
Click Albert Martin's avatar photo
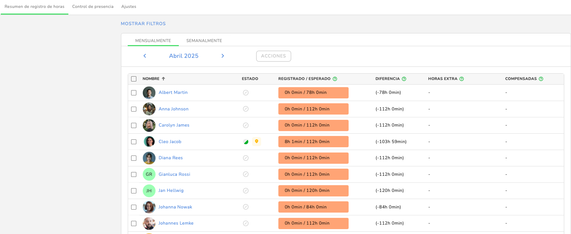(149, 93)
